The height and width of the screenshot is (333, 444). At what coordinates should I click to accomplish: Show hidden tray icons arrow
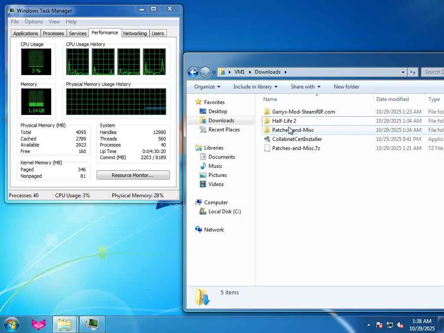(x=369, y=325)
